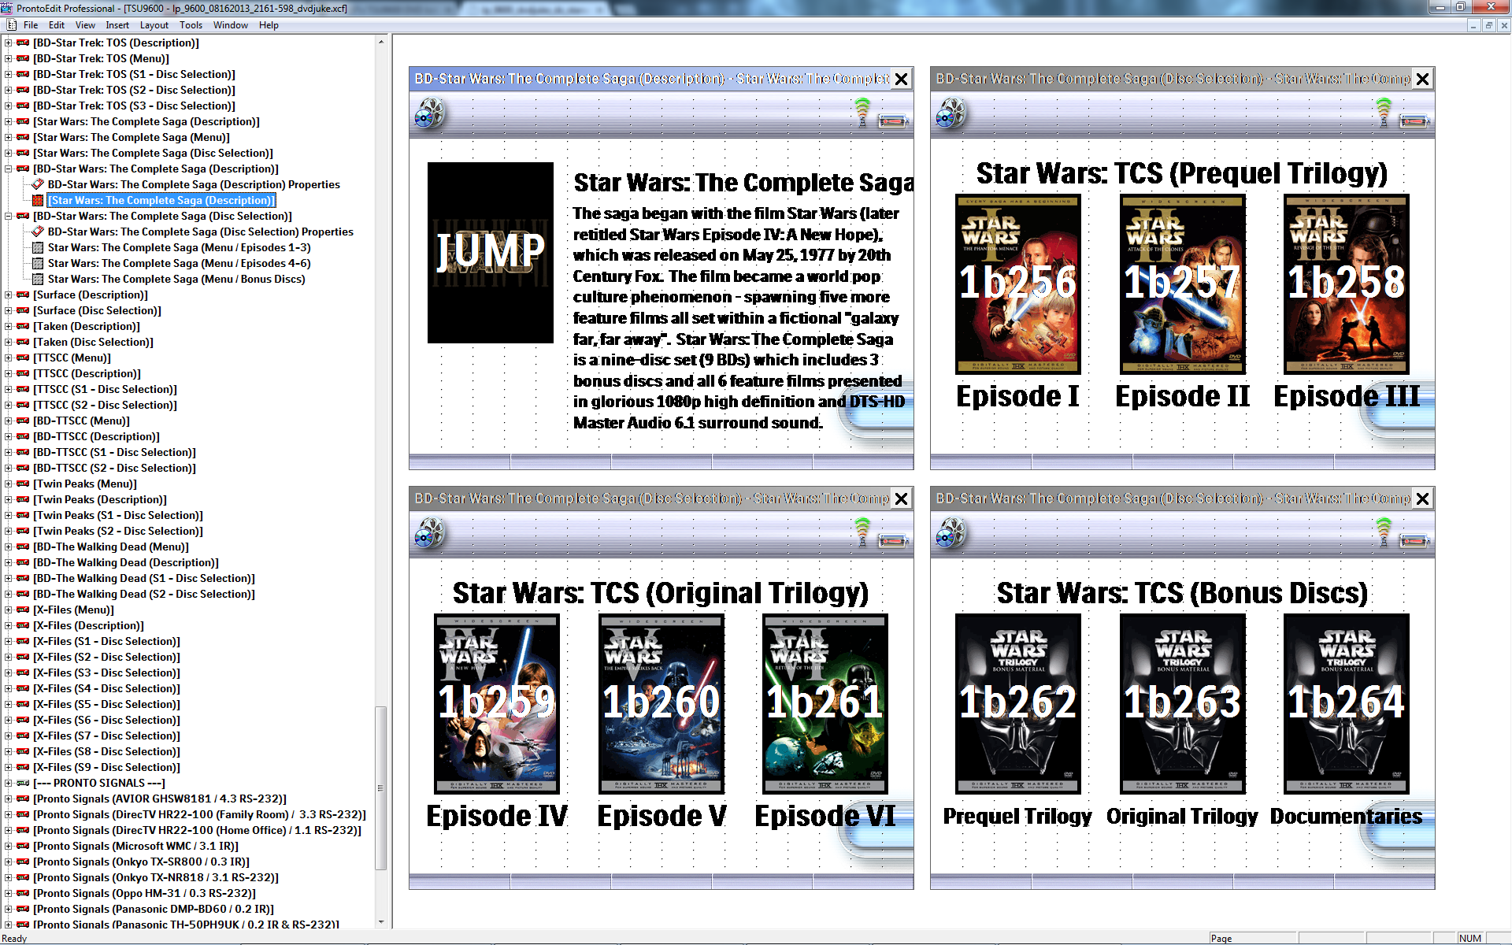The width and height of the screenshot is (1512, 945).
Task: Click wireless signal icon in Original Trilogy panel
Action: tap(862, 531)
